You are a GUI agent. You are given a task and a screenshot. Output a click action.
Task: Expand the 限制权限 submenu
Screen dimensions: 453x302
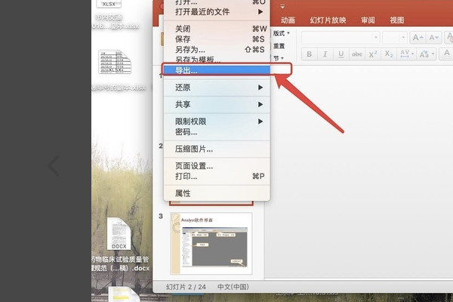point(217,122)
